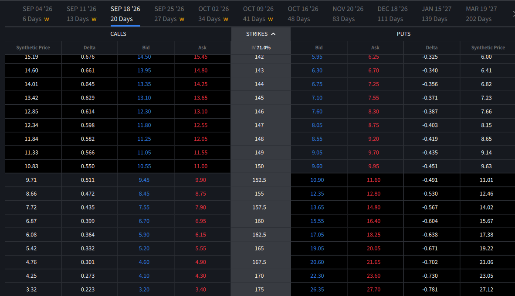The height and width of the screenshot is (296, 515).
Task: Click put bid 26.35 at strike 175
Action: [x=317, y=290]
